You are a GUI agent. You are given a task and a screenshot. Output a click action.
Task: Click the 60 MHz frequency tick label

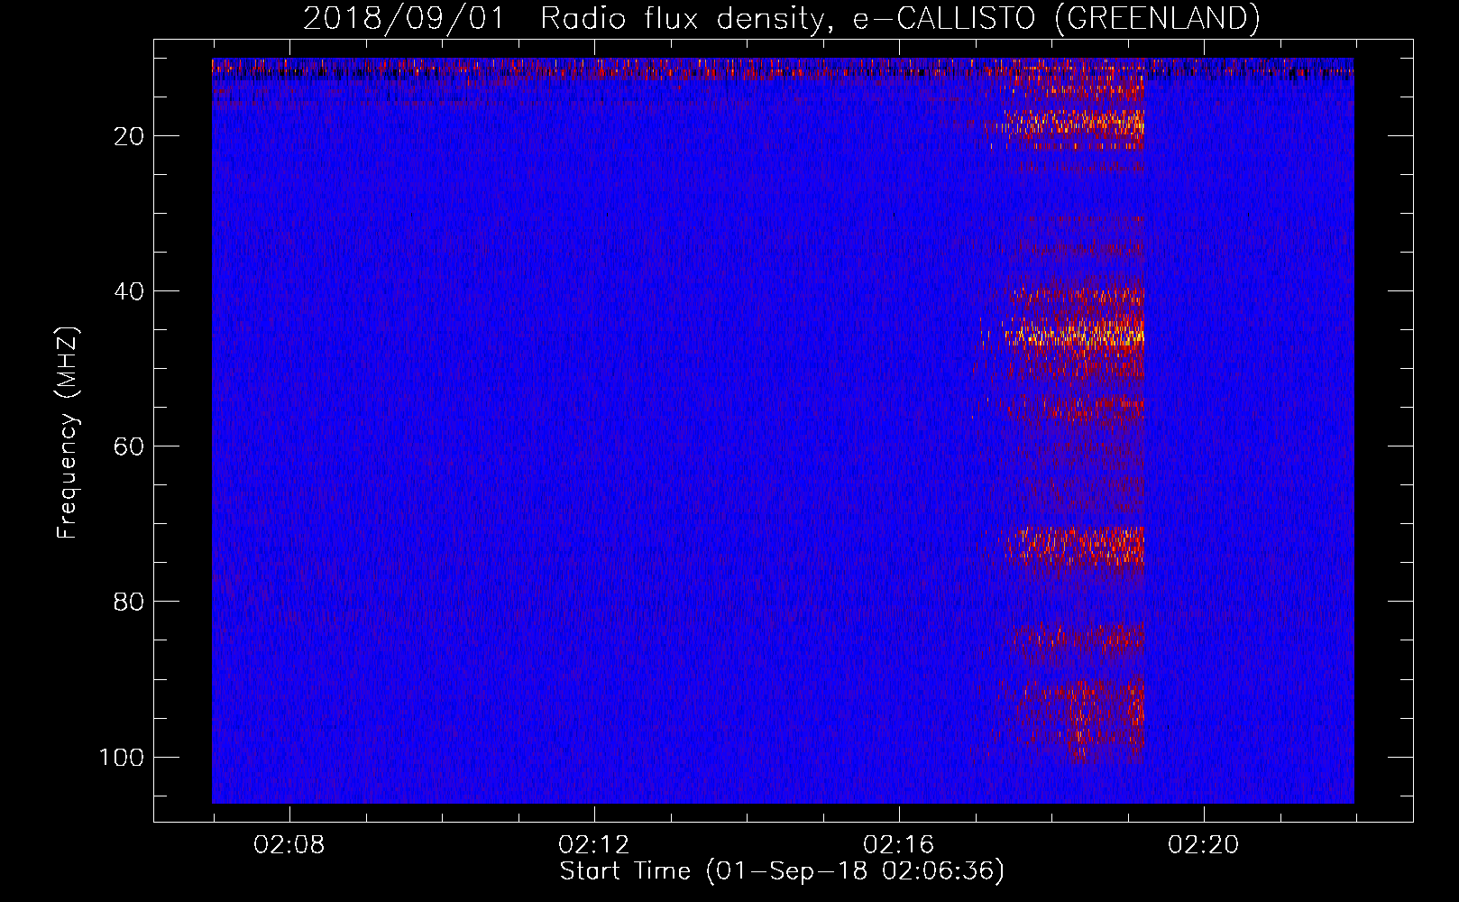pyautogui.click(x=130, y=446)
